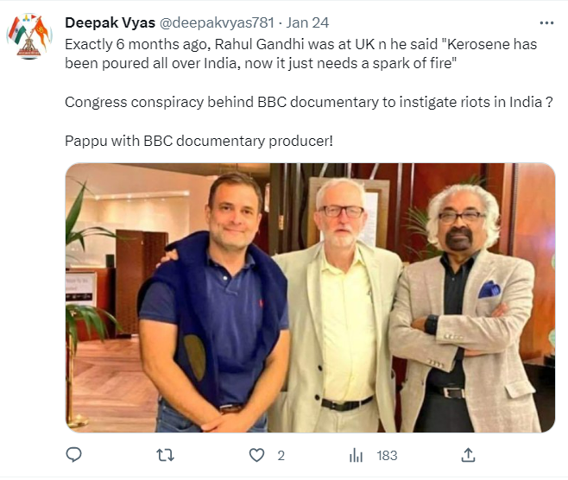The height and width of the screenshot is (480, 568).
Task: Open the attached photo in the tweet
Action: 310,298
